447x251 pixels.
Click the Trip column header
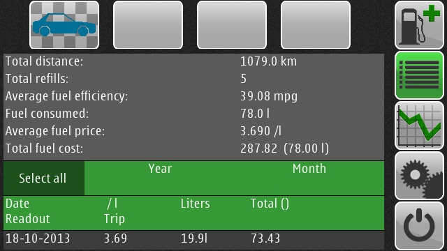coord(115,219)
